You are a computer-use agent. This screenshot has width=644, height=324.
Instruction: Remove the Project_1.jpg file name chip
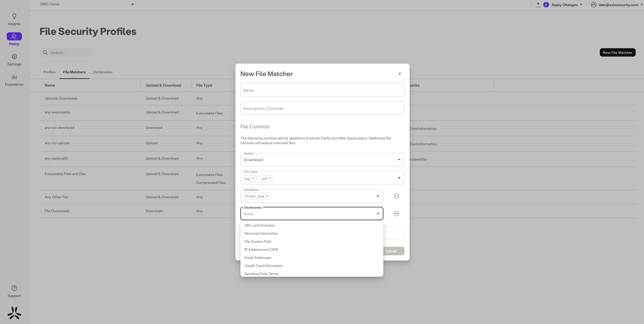[267, 196]
